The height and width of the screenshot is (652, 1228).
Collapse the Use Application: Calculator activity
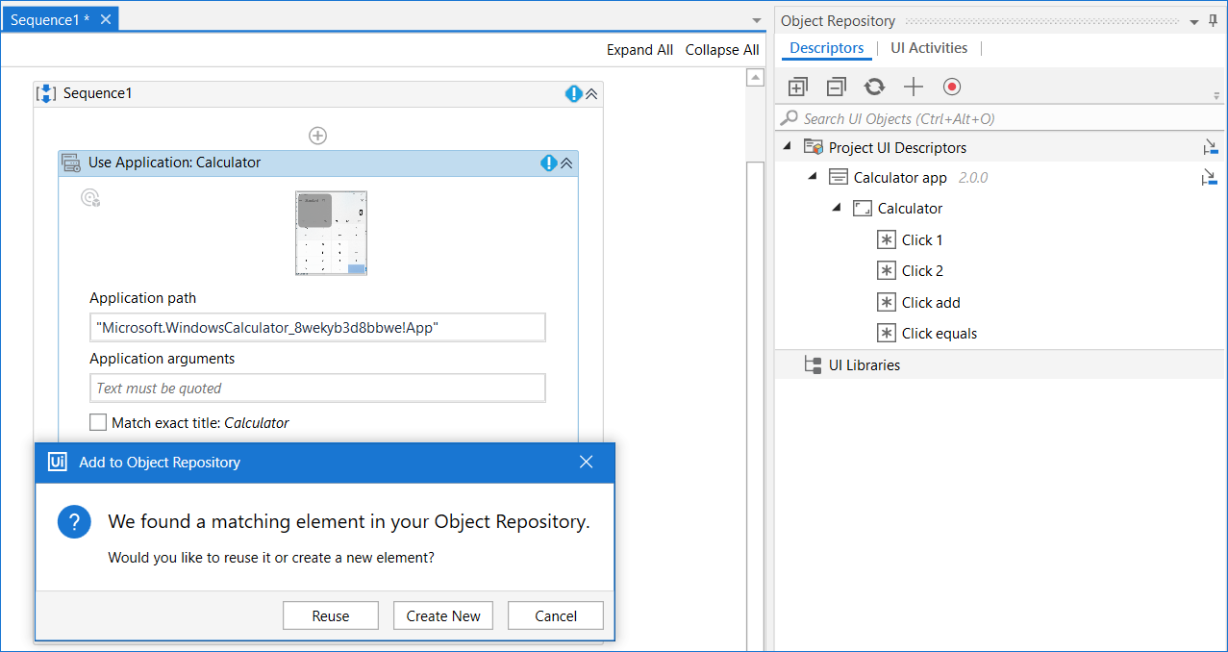(x=566, y=163)
